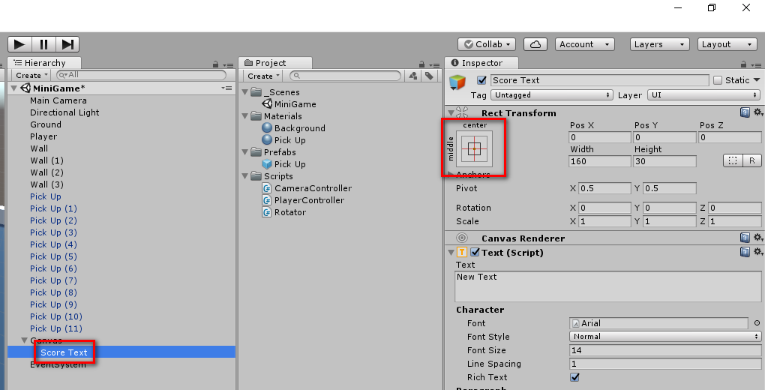The image size is (765, 390).
Task: Select the Rotator script
Action: click(289, 212)
